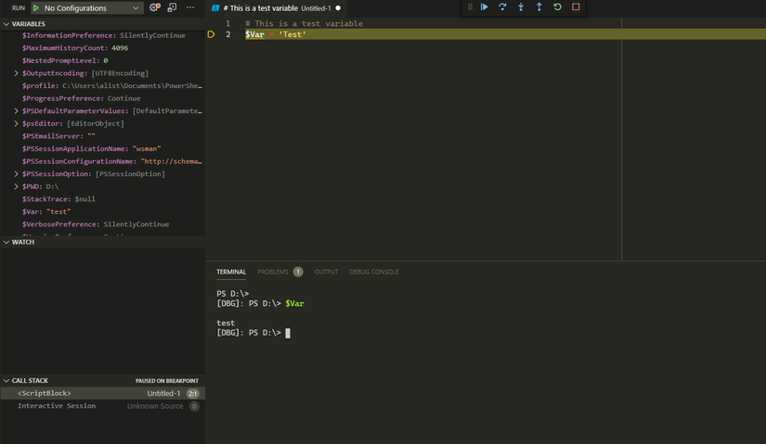Open launch.json with the gear icon

(155, 7)
